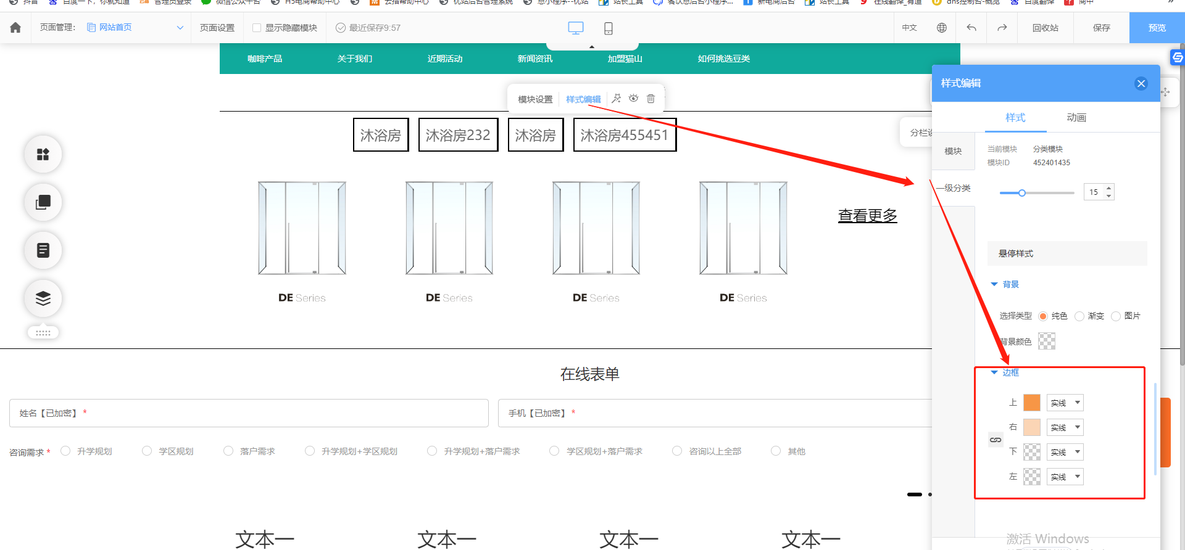Redo the last undone change
This screenshot has height=550, width=1185.
click(x=1002, y=28)
